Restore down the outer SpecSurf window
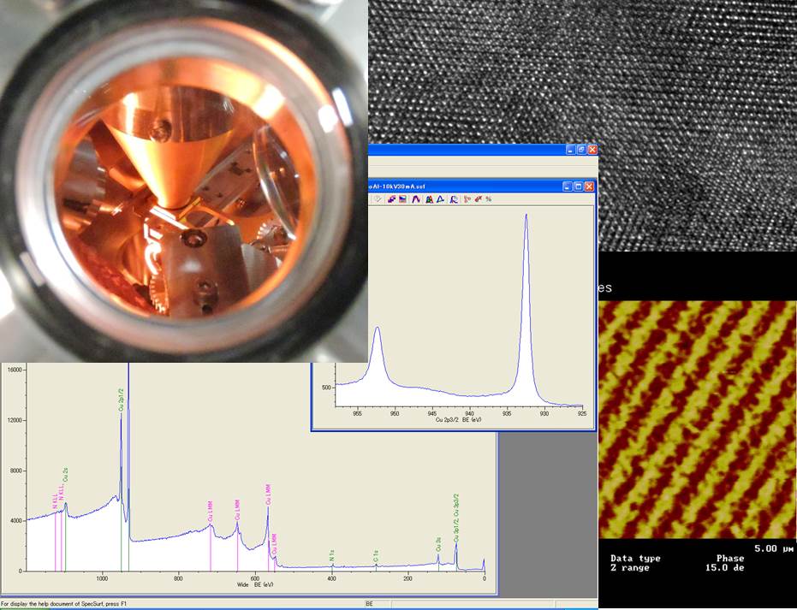 (580, 150)
